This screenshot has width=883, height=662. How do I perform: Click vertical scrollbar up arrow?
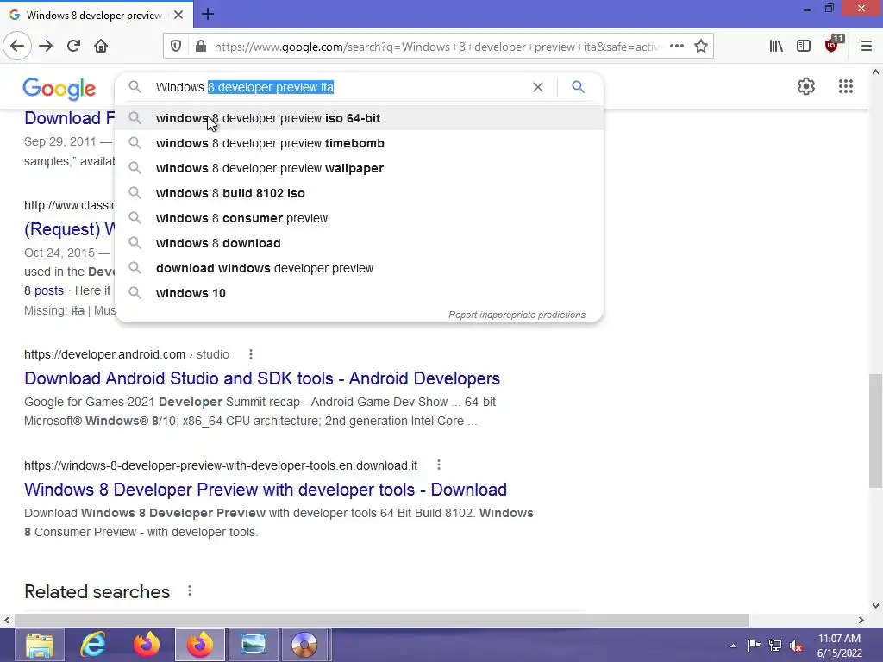coord(875,72)
